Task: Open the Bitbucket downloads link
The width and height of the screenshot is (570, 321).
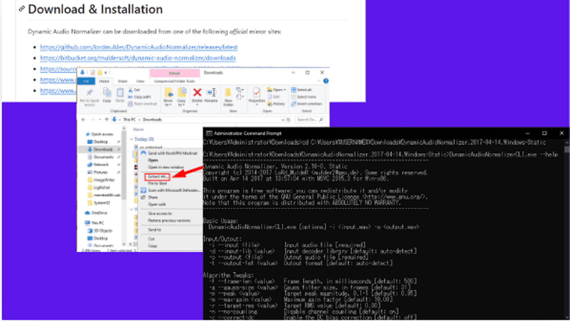Action: (138, 58)
